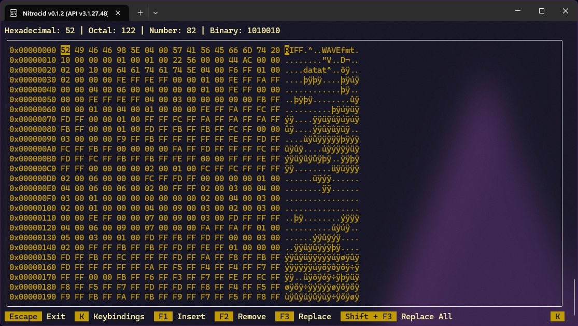Click the highlighted R in ASCII column
Screen dimensions: 578x326
(x=287, y=50)
